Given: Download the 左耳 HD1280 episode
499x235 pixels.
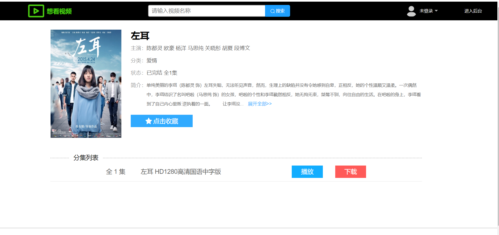Looking at the screenshot, I should point(351,172).
